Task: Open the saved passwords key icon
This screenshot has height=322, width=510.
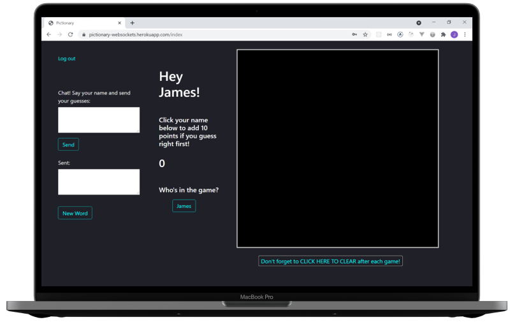Action: 354,34
